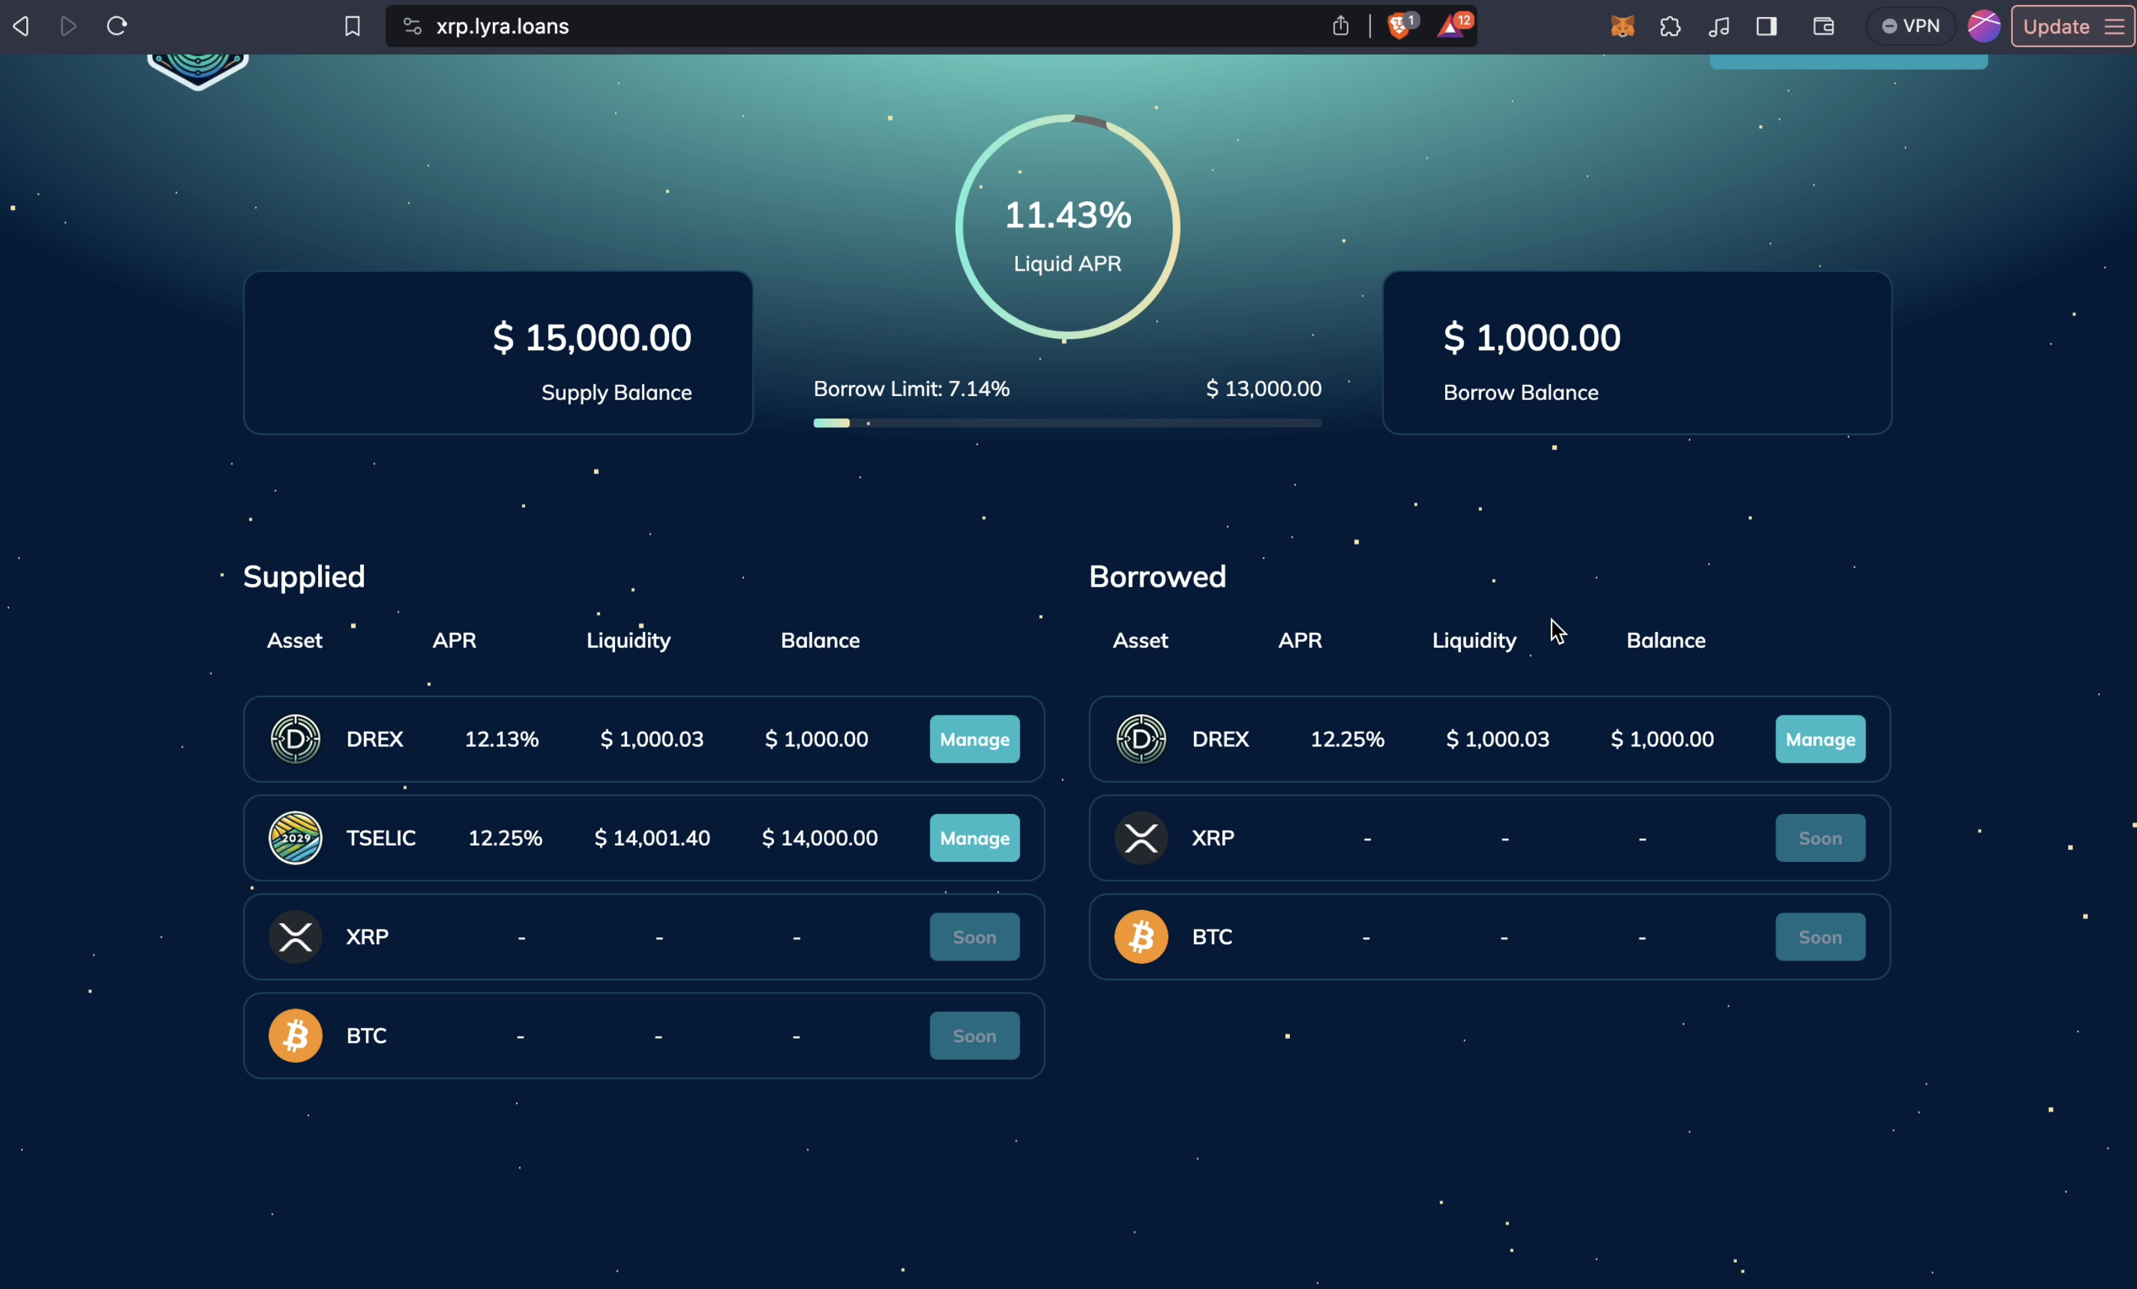The image size is (2137, 1289).
Task: Click the bookmark icon next to address bar
Action: pyautogui.click(x=352, y=25)
